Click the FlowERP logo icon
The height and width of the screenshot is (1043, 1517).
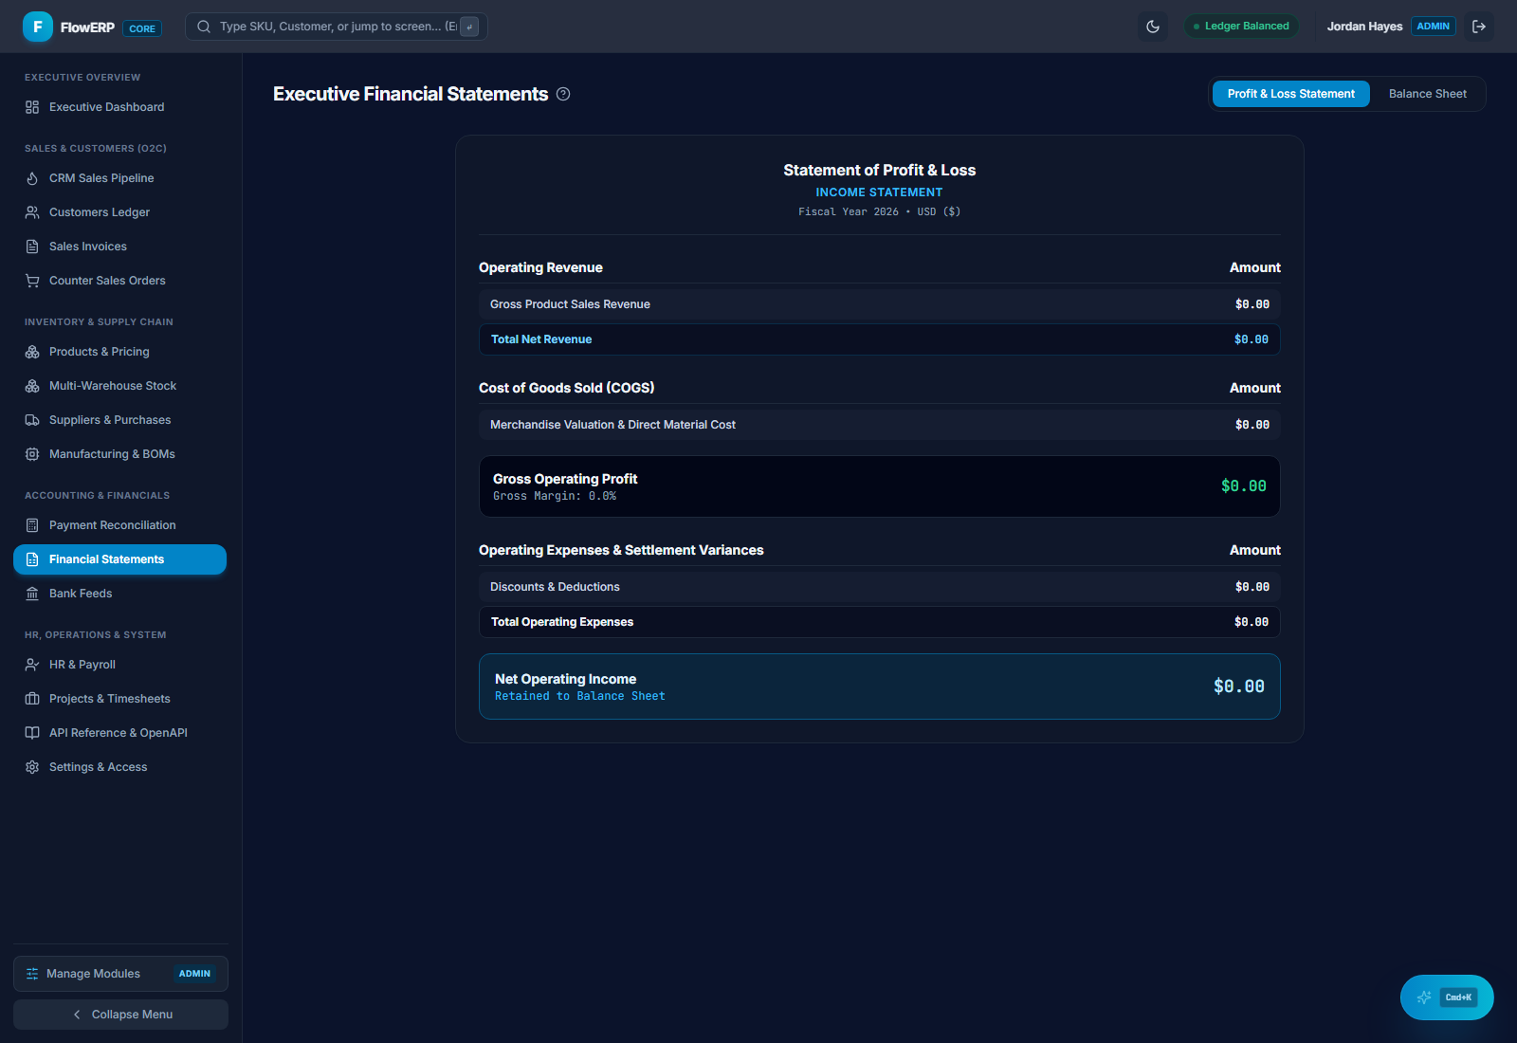[x=38, y=27]
